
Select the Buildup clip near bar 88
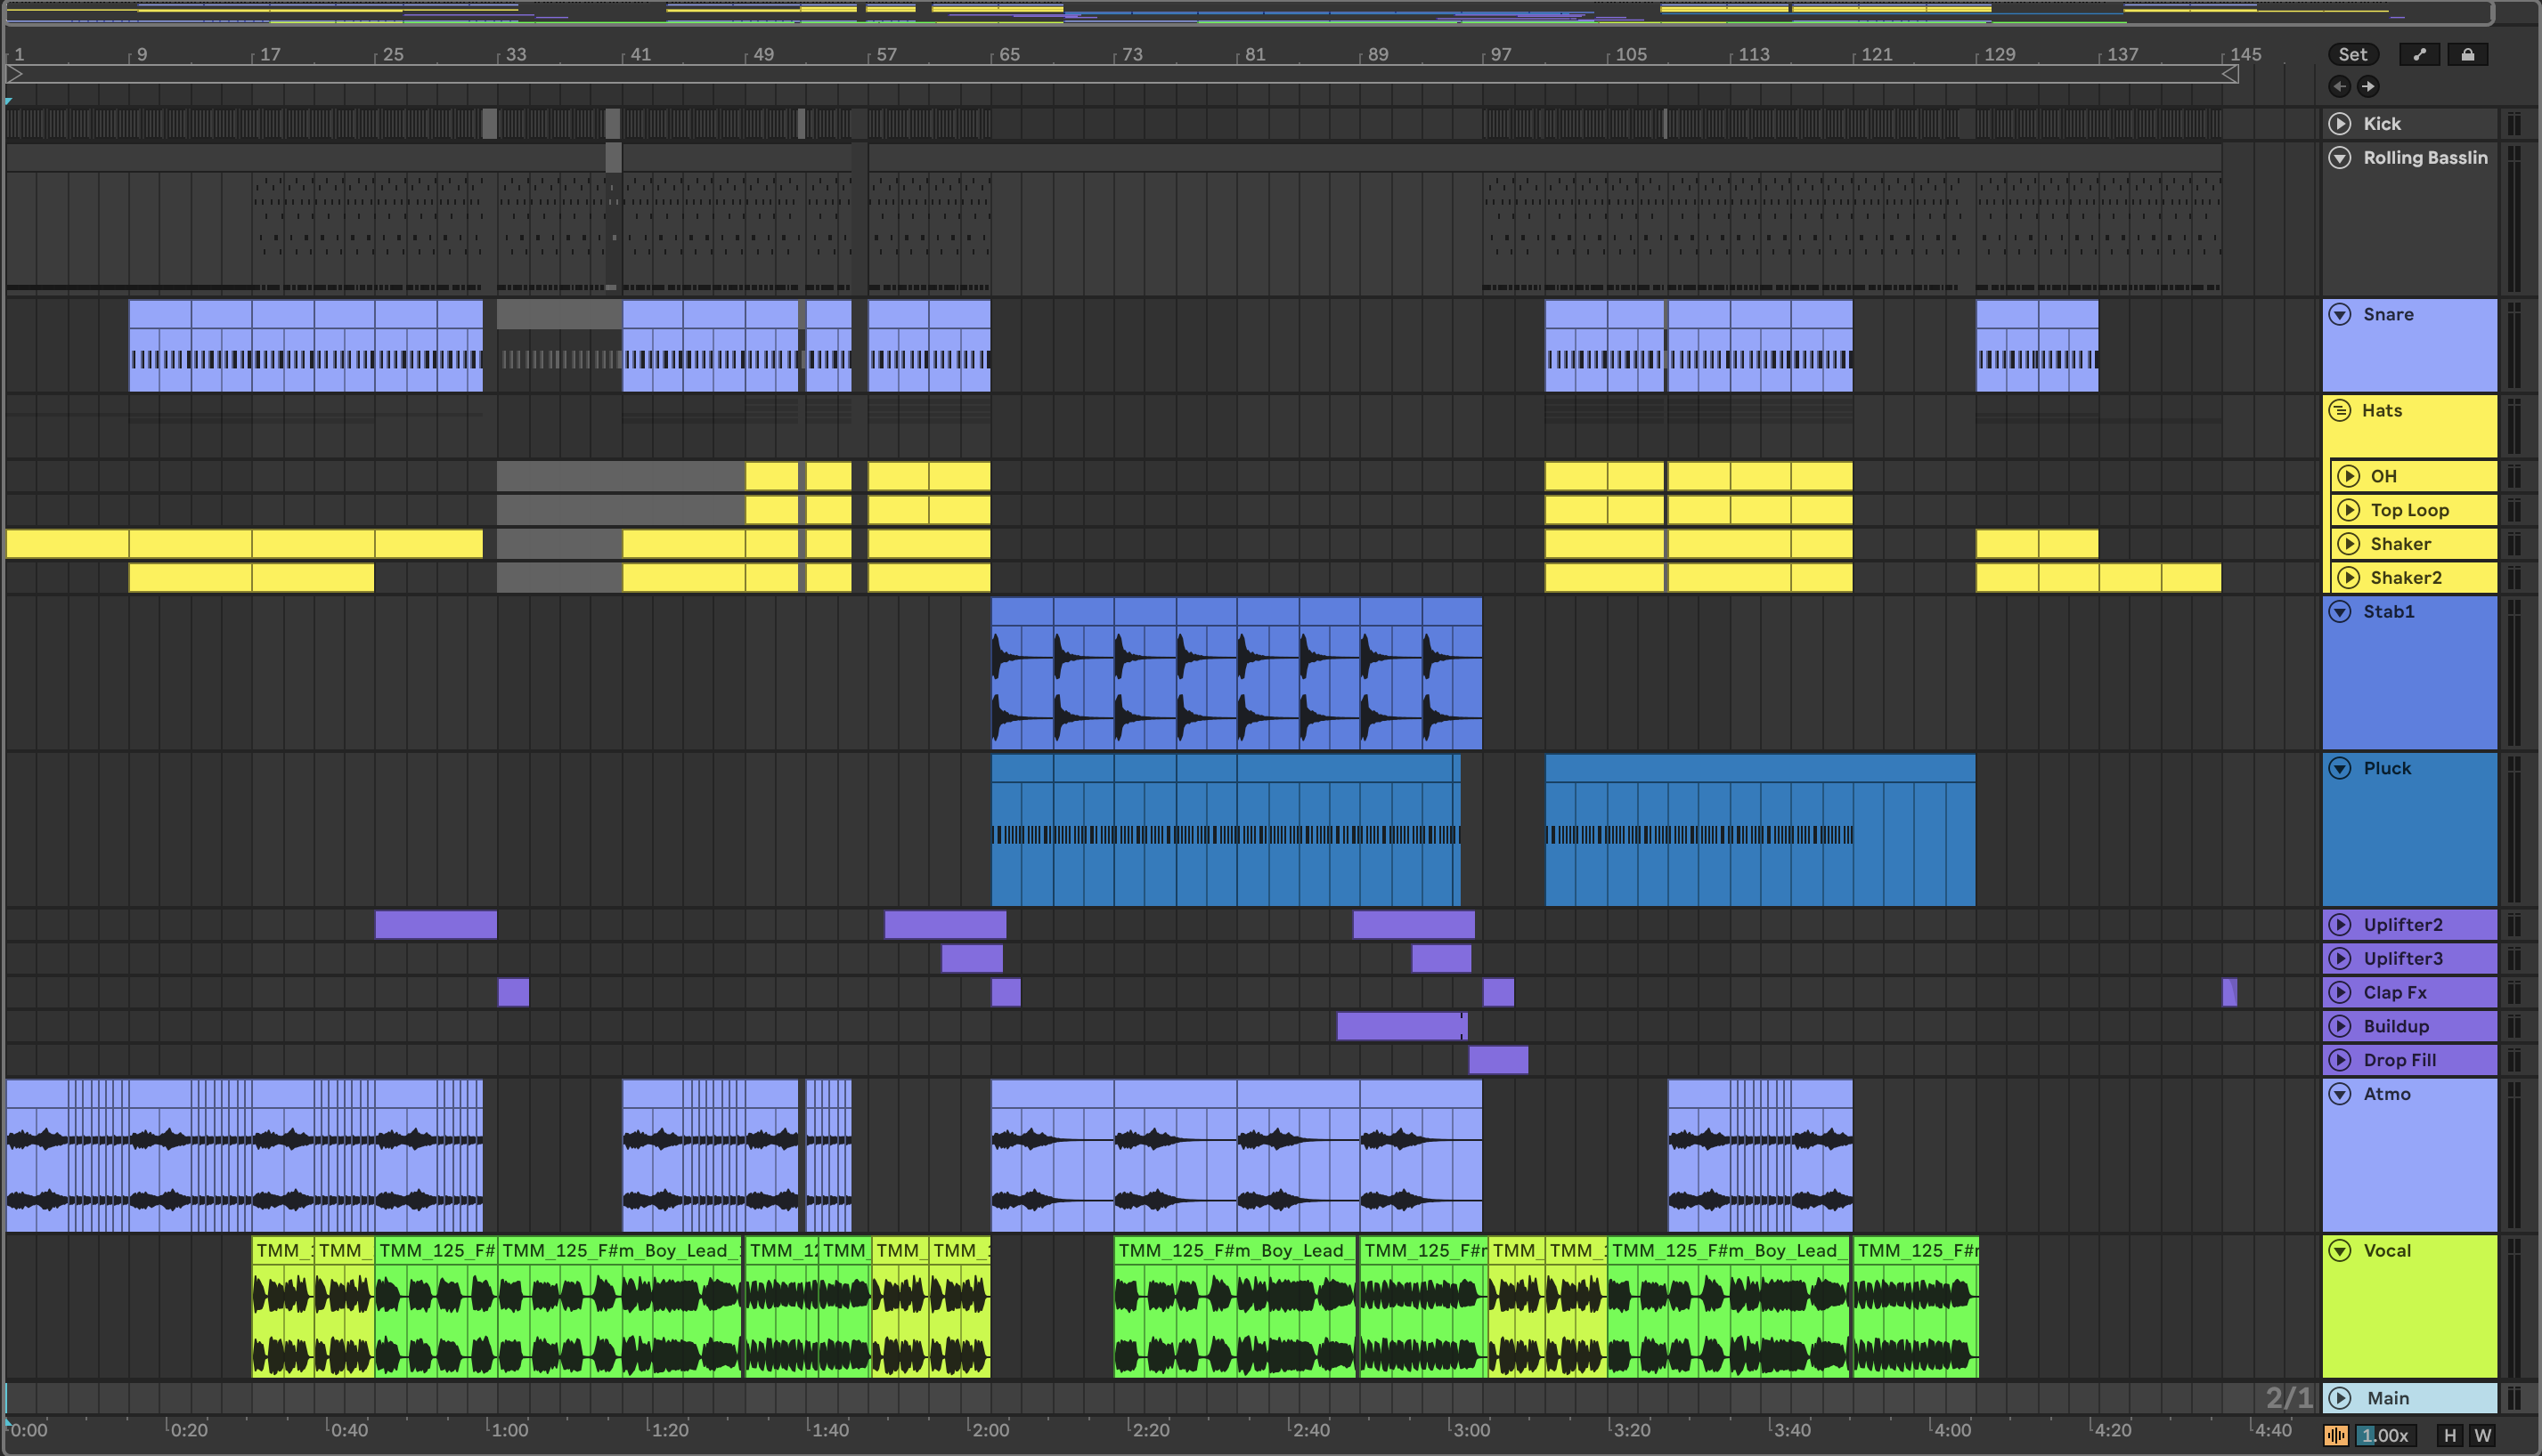[1402, 1027]
